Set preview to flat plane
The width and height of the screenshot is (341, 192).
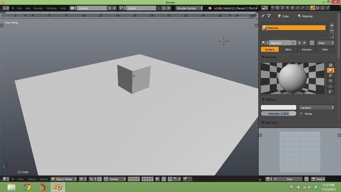click(330, 65)
